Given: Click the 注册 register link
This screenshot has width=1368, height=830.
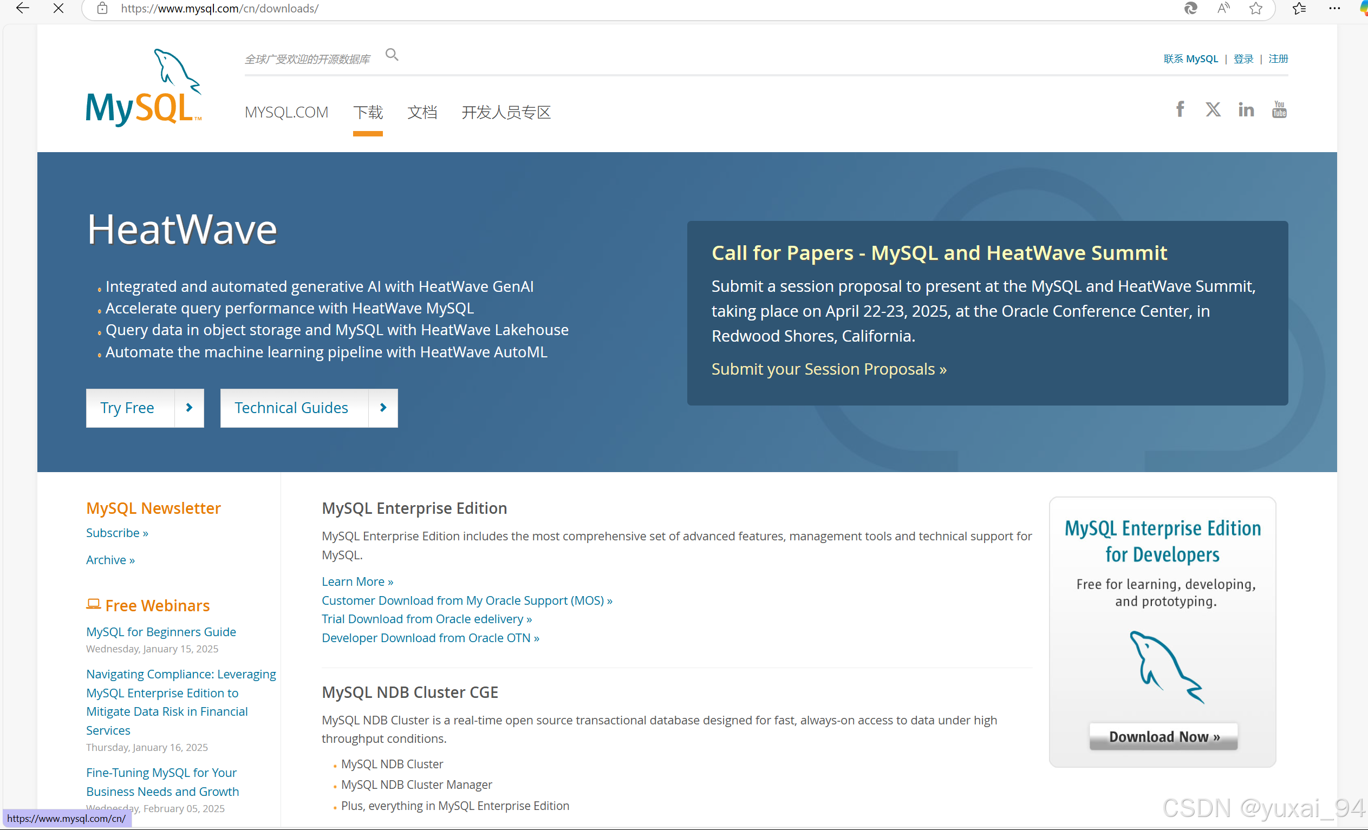Looking at the screenshot, I should (x=1278, y=58).
